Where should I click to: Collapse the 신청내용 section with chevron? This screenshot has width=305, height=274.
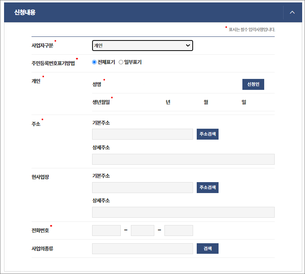click(292, 13)
